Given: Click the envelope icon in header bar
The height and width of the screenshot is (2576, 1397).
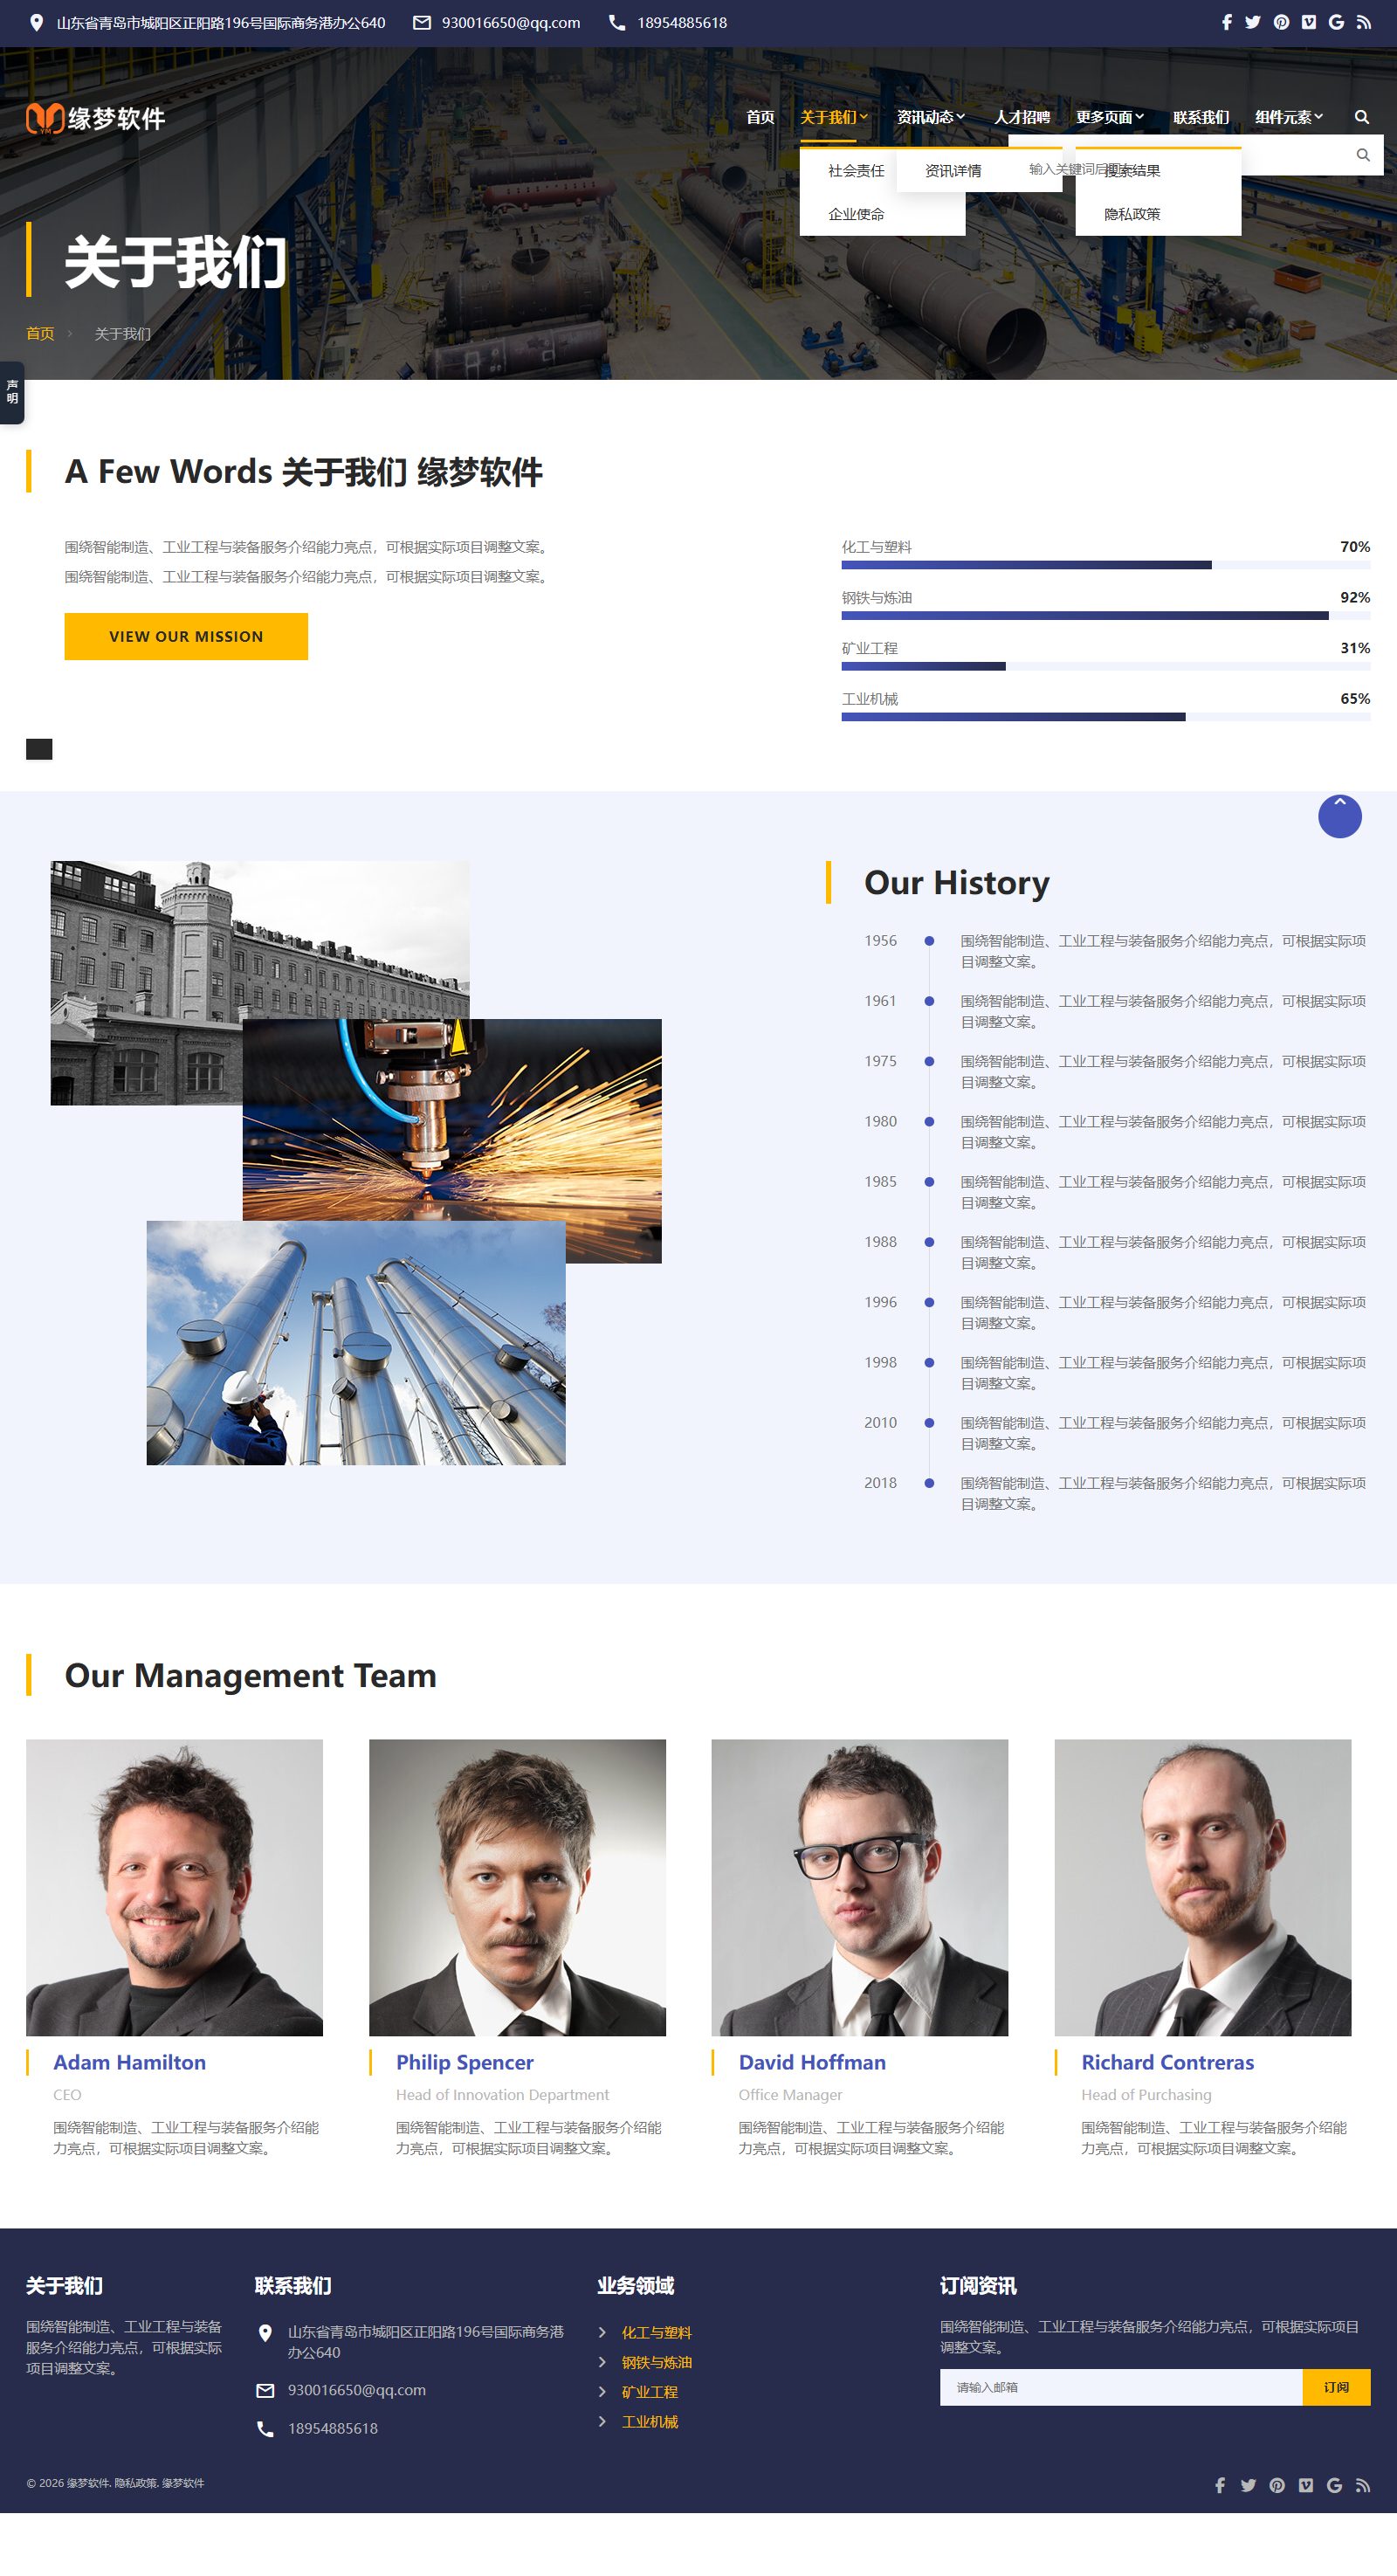Looking at the screenshot, I should [x=422, y=22].
